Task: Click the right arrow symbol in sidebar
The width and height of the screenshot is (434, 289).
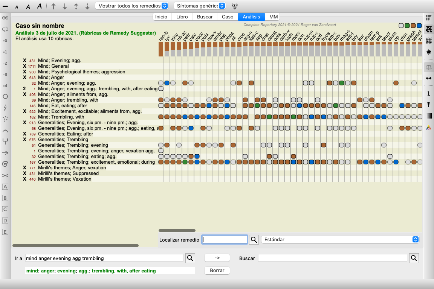Action: point(5,153)
